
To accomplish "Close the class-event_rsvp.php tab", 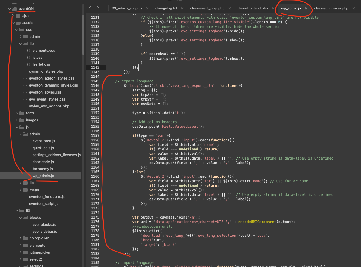I will point(229,8).
